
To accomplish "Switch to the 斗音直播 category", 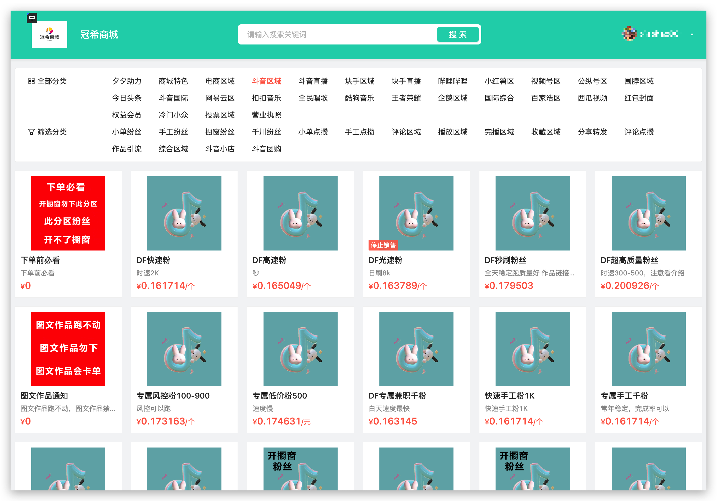I will pos(313,81).
